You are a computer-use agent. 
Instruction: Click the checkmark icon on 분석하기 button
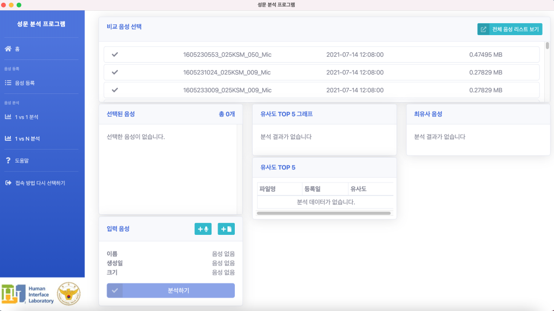pyautogui.click(x=115, y=290)
